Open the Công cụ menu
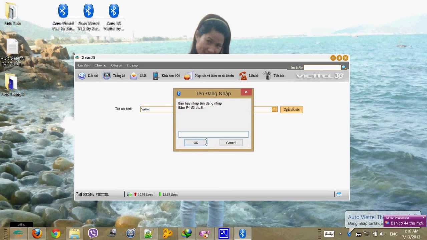 116,65
